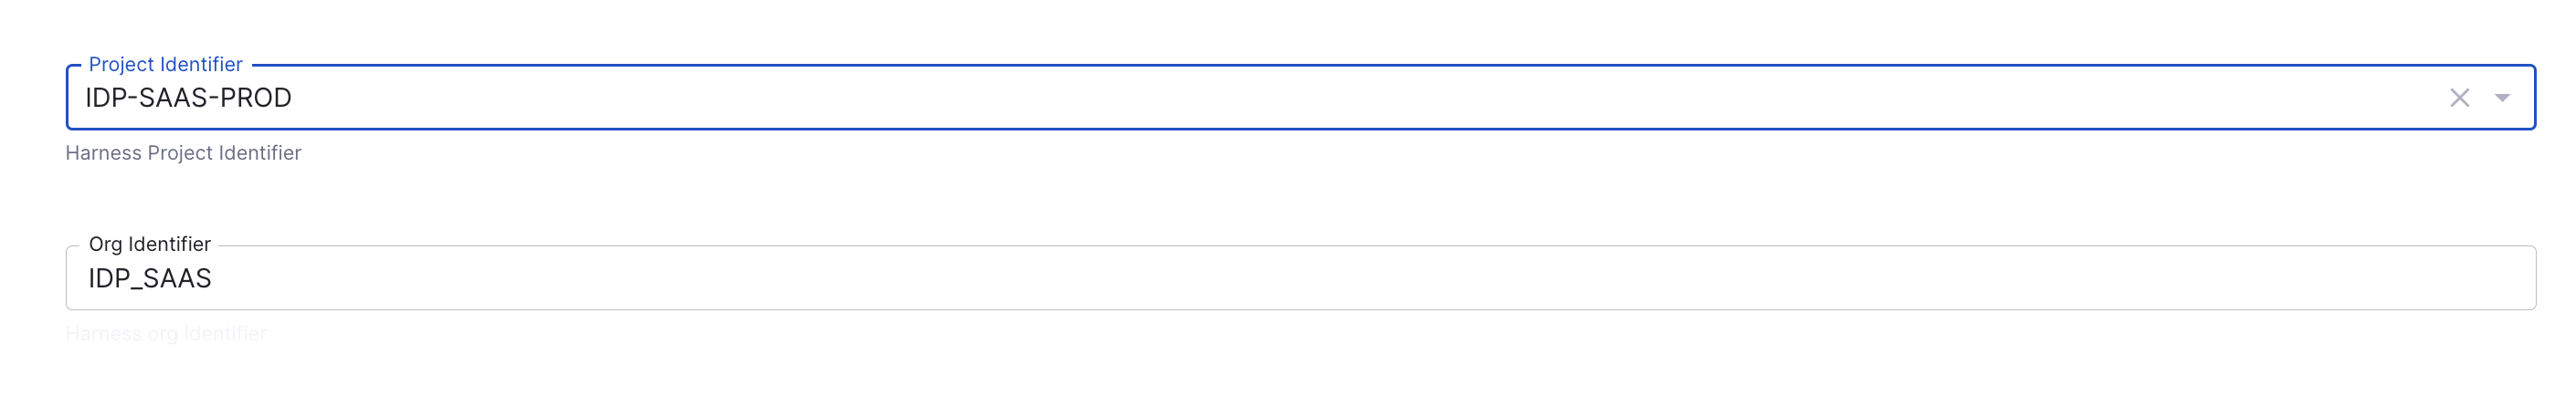Click the faded Harness org Identifier hint

(166, 333)
